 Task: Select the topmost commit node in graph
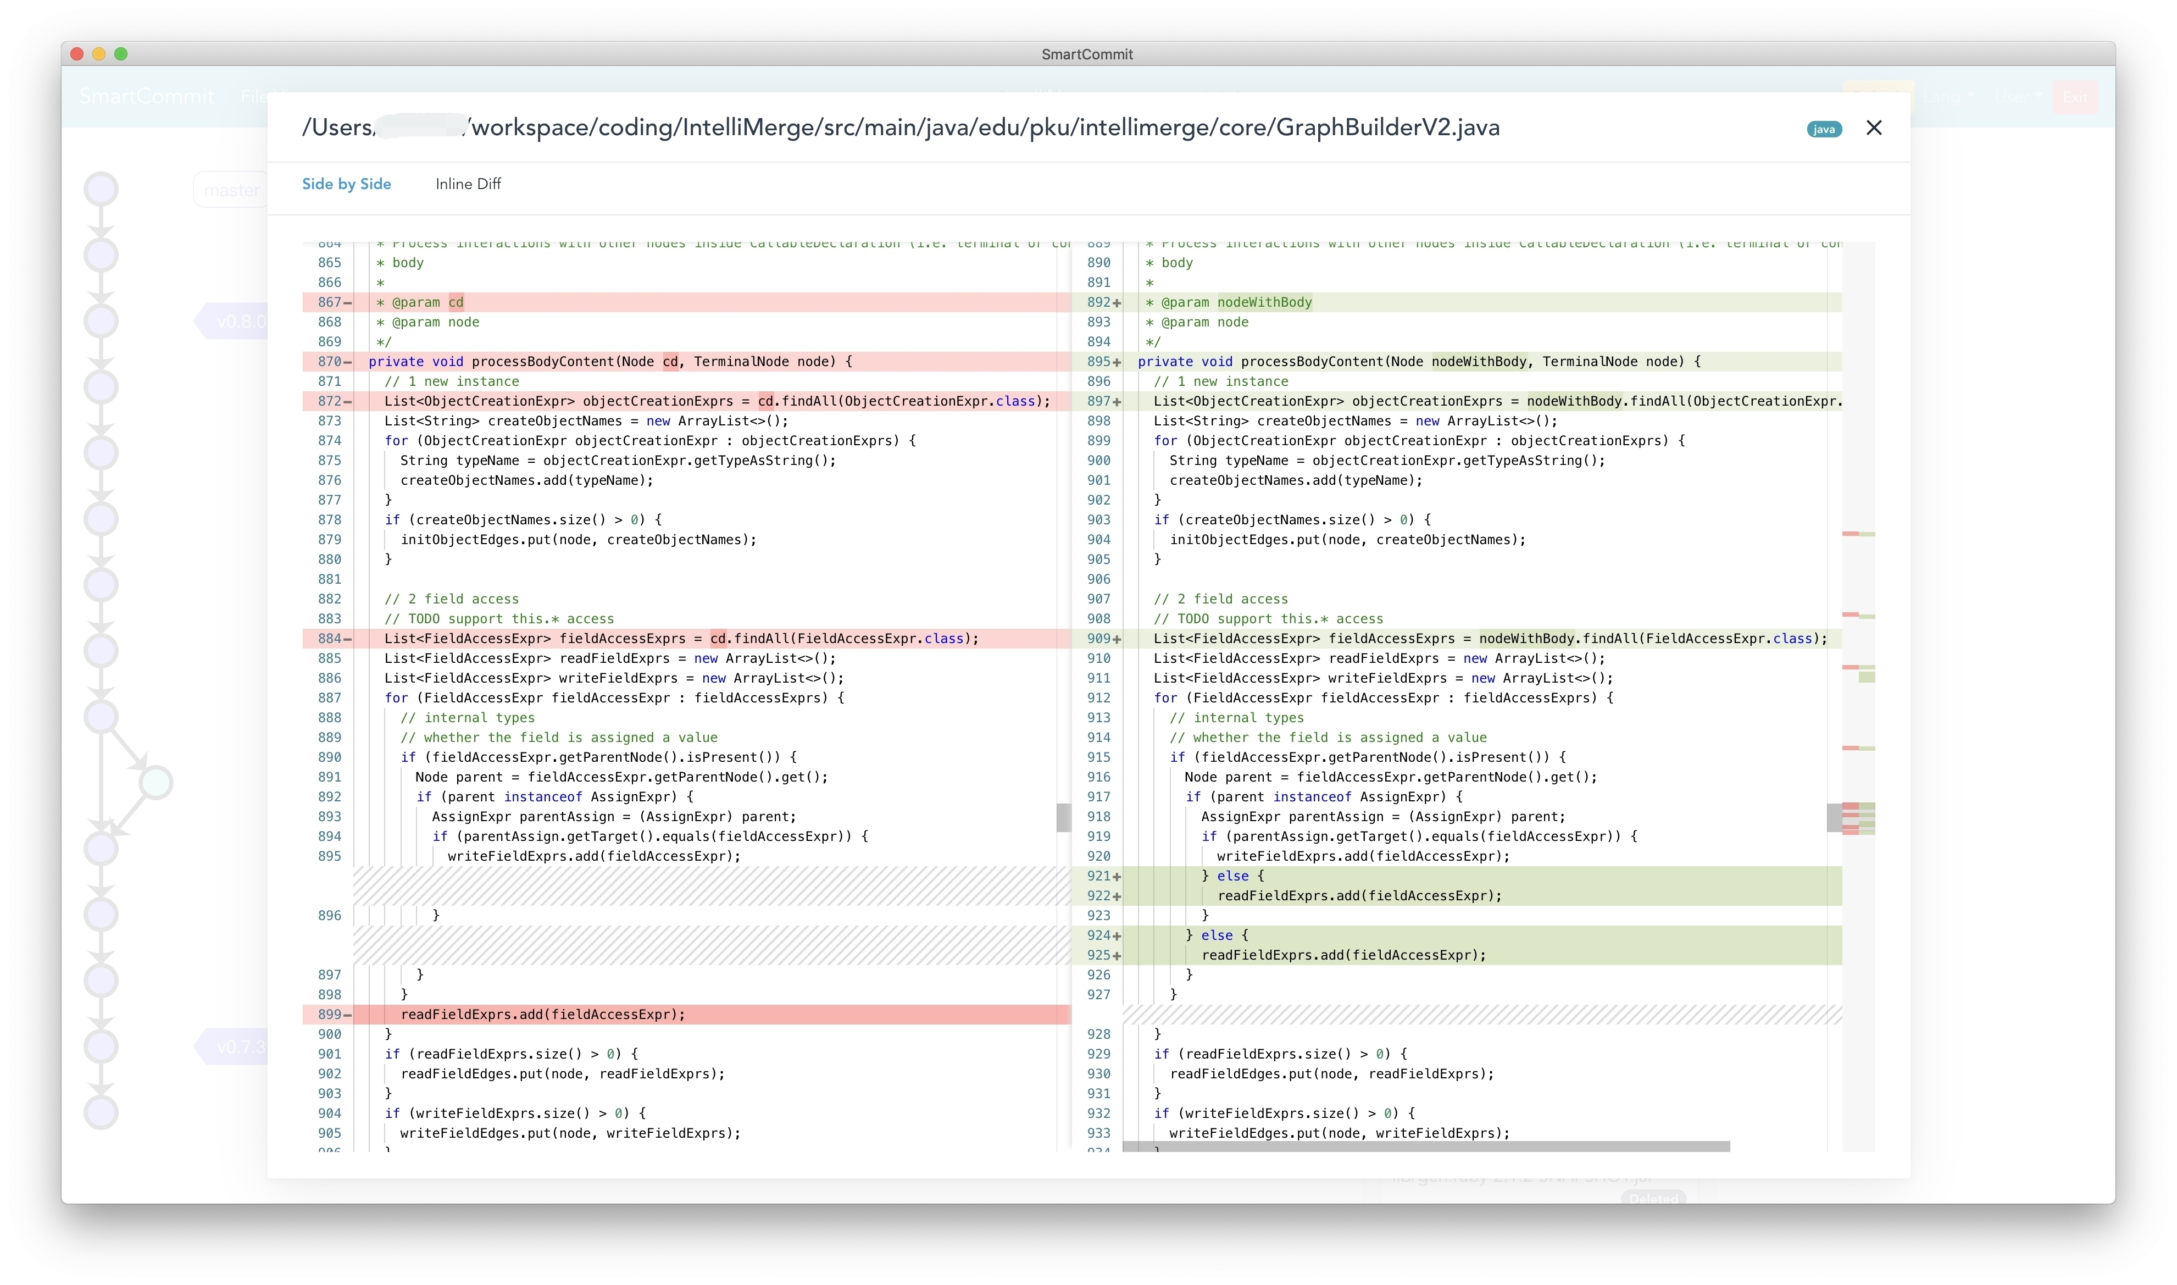point(101,189)
